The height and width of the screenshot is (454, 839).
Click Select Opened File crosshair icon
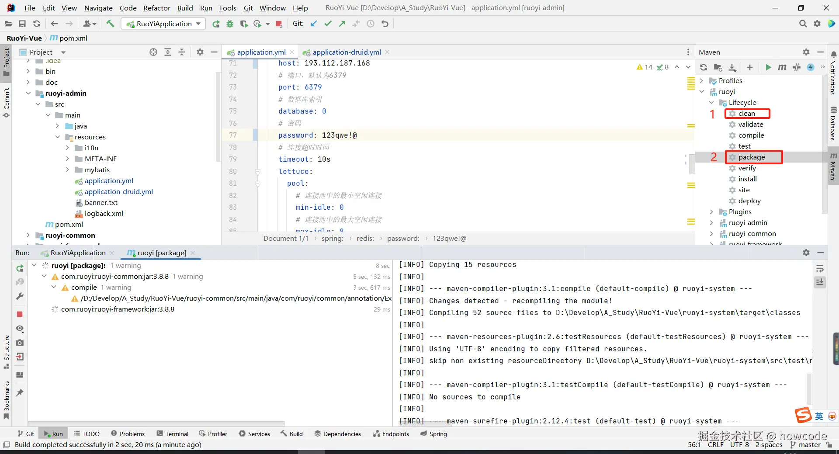click(x=153, y=52)
